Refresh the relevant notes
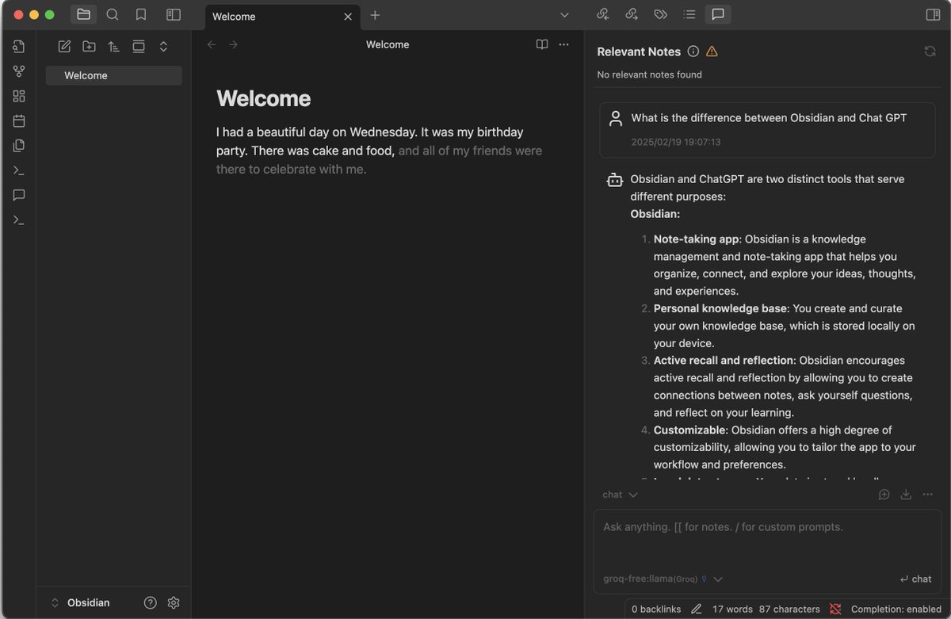The height and width of the screenshot is (619, 951). coord(930,52)
